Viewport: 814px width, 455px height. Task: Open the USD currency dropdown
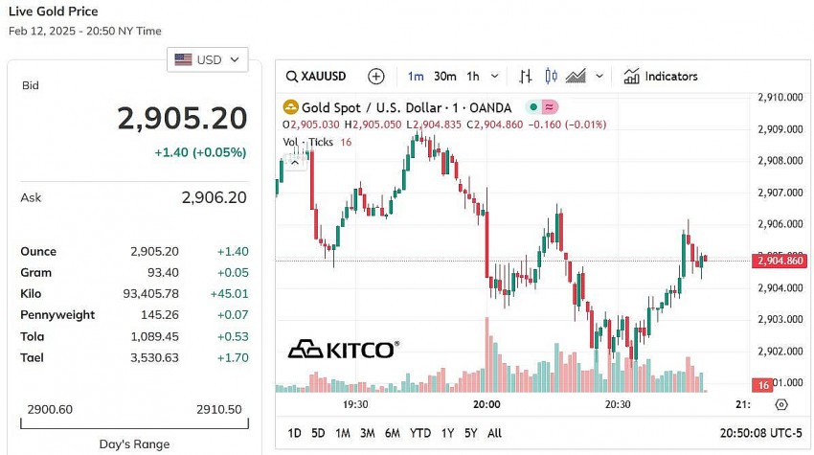pos(208,59)
